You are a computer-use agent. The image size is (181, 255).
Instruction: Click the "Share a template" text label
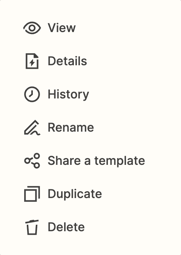tap(96, 161)
